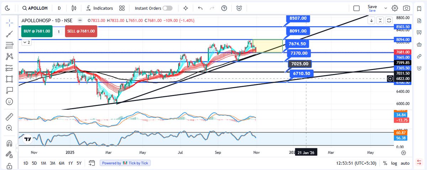The height and width of the screenshot is (170, 427).
Task: Click the BUY @7681.00 button
Action: point(37,31)
